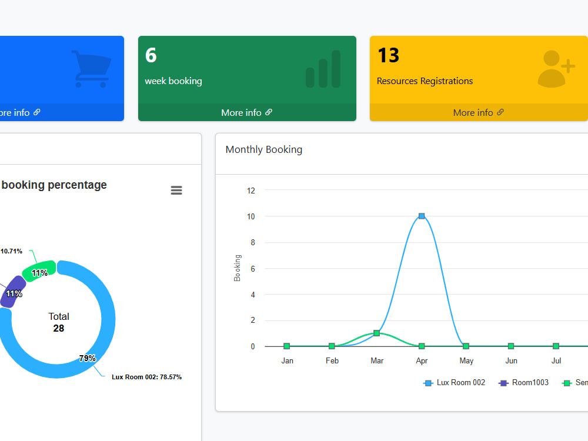Click the Monthly Booking panel title
The width and height of the screenshot is (588, 441).
pyautogui.click(x=263, y=149)
